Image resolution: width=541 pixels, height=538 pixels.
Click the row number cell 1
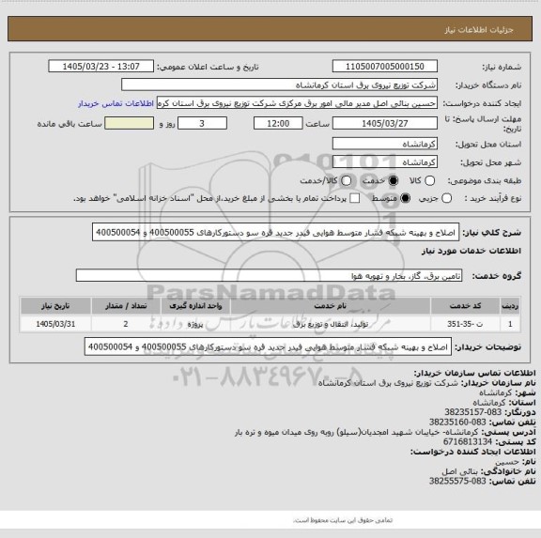coord(510,324)
